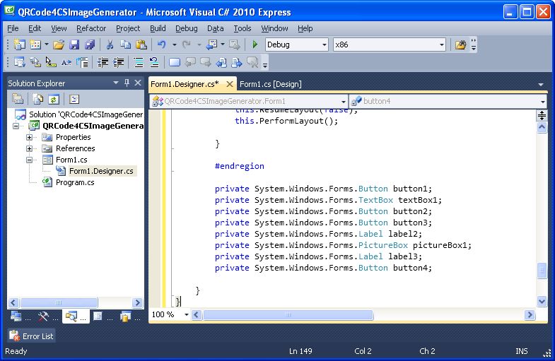Open the Debug configuration dropdown
Viewport: 555px width, 361px height.
click(325, 45)
